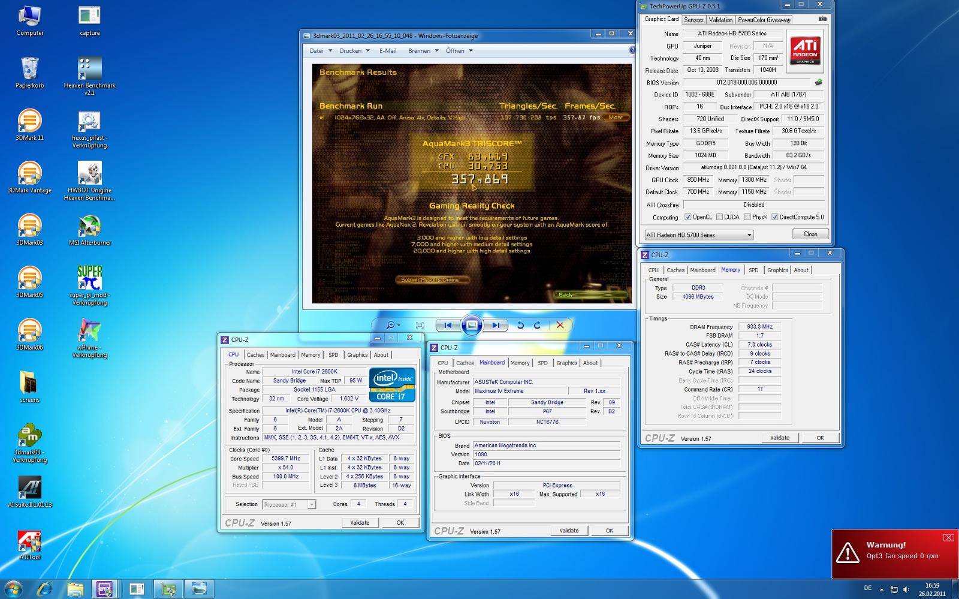Click GPU-Z BIOS save icon

coord(819,82)
